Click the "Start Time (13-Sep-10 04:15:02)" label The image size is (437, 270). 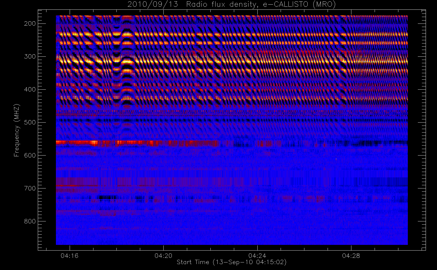coord(231,262)
